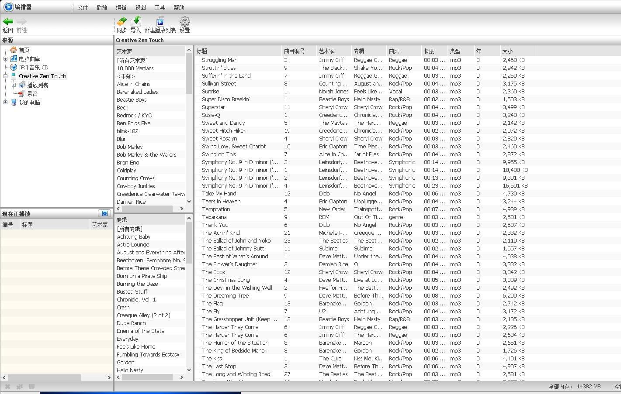The image size is (621, 394).
Task: Click album list horizontal scroll-right arrow
Action: tap(182, 377)
